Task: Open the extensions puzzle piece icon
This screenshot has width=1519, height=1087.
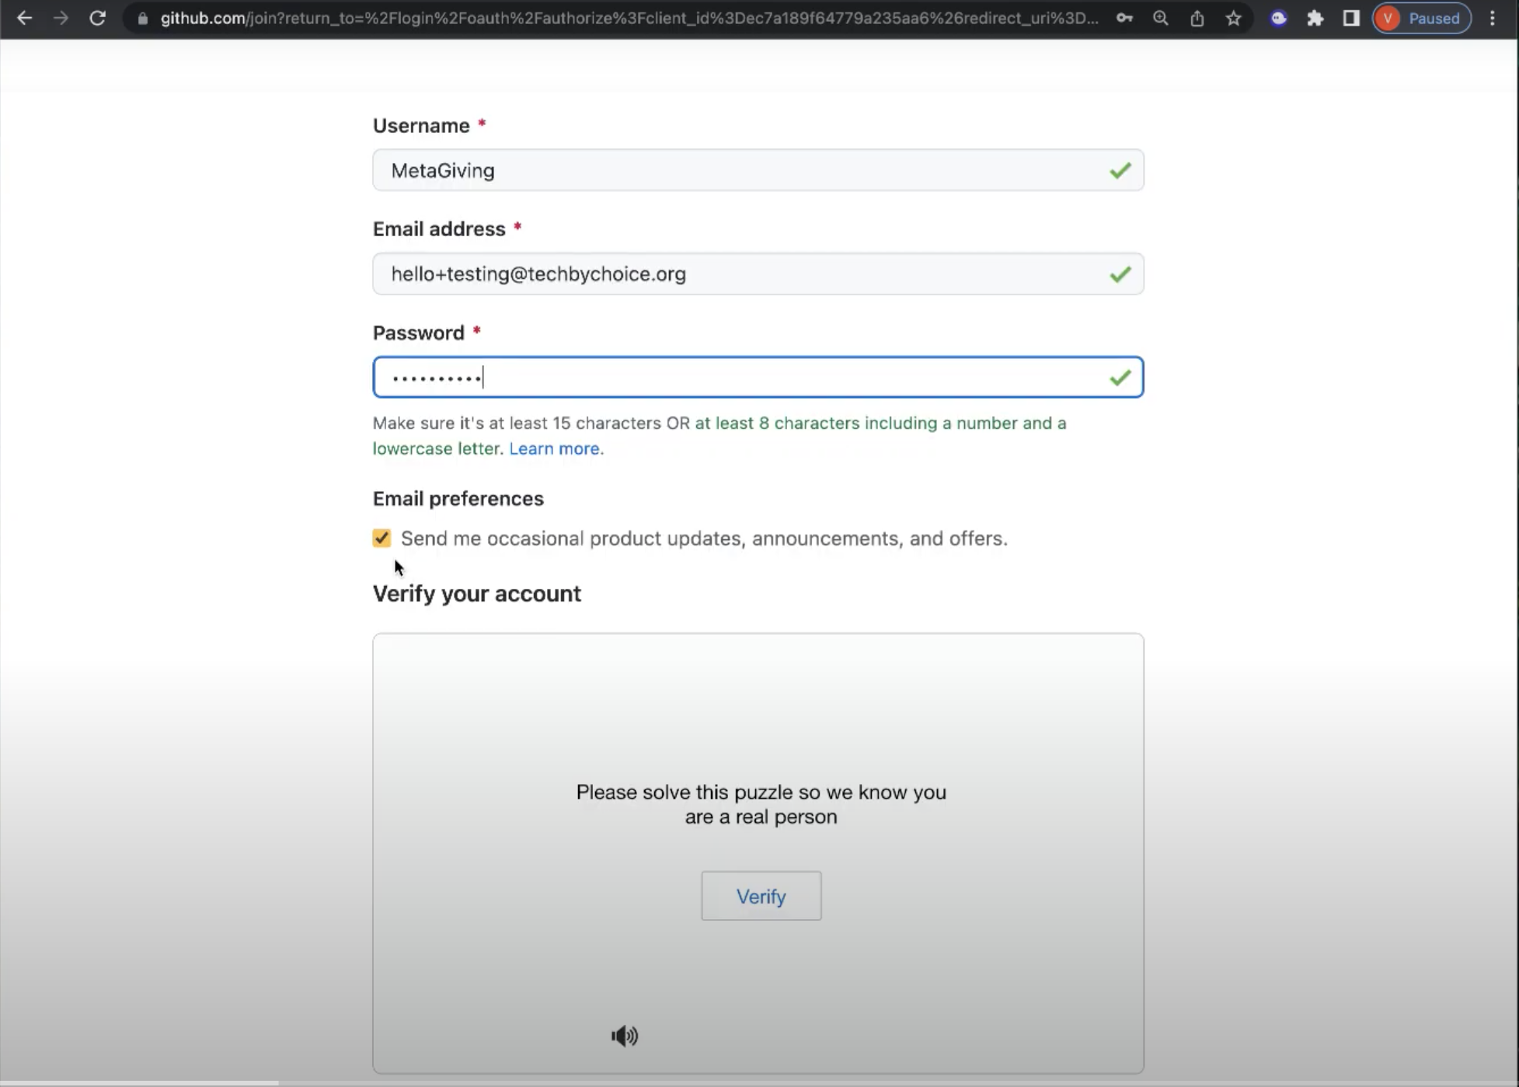Action: point(1315,18)
